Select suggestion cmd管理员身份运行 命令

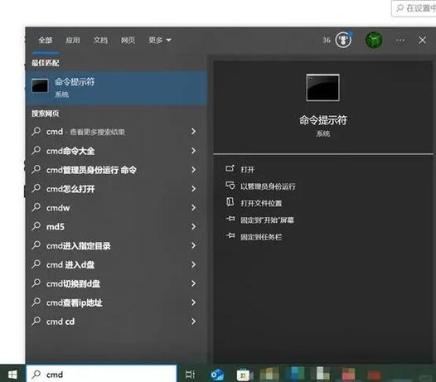(116, 170)
